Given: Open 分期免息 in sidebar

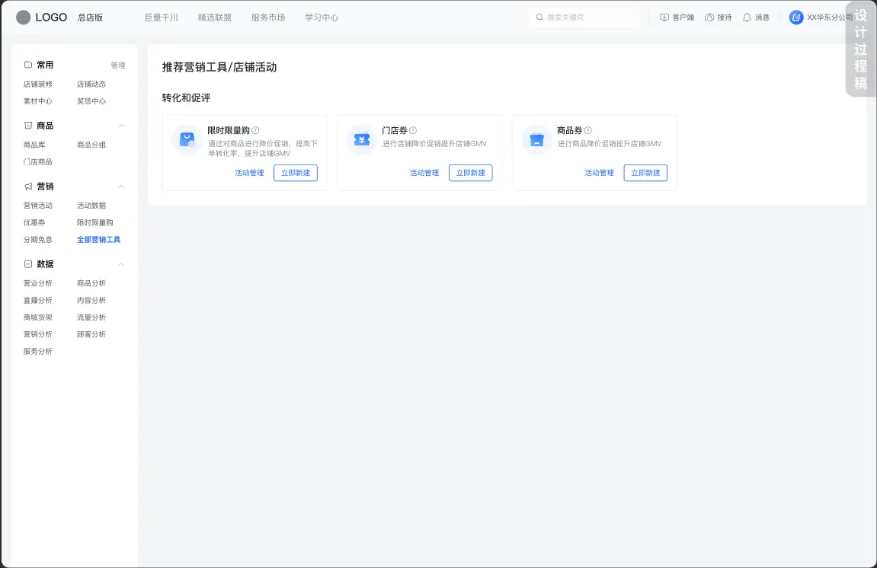Looking at the screenshot, I should click(x=38, y=239).
